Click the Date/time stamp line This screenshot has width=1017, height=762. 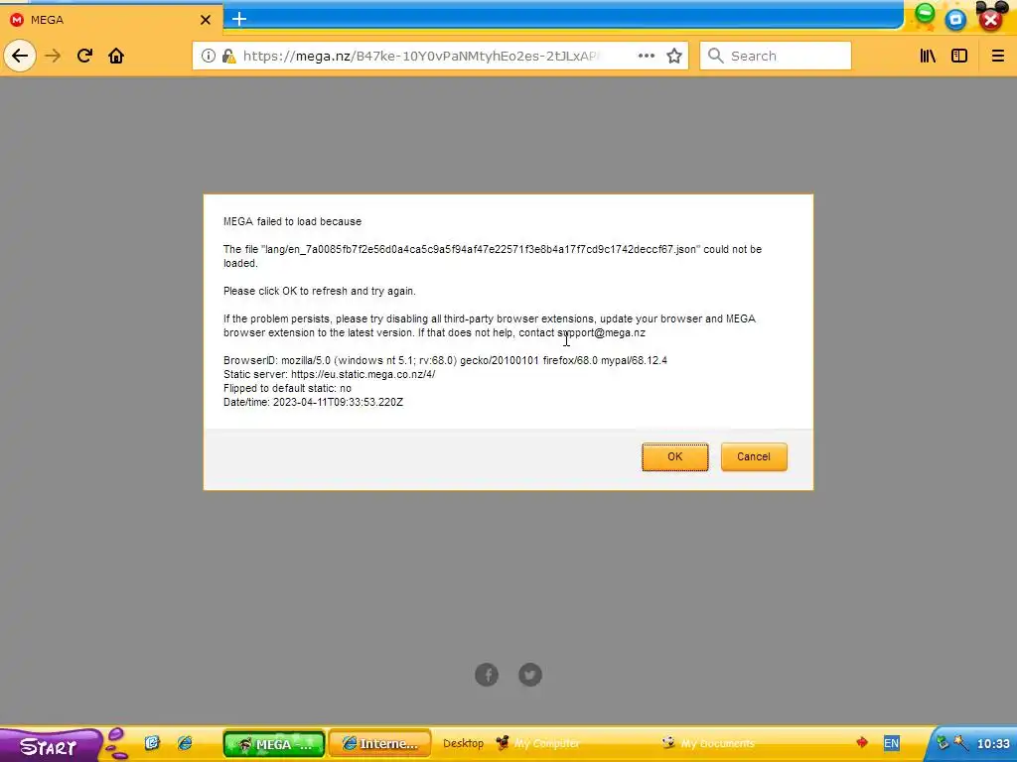tap(313, 403)
